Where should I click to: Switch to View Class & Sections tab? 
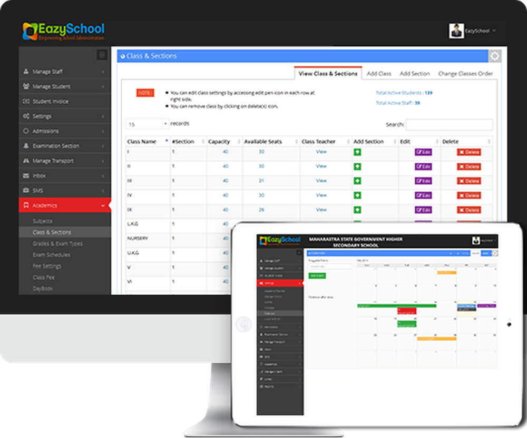(x=328, y=74)
